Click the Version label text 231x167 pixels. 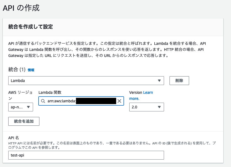click(136, 92)
